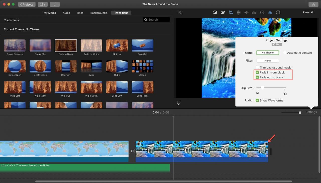Open the Filter selector showing None
The image size is (321, 183).
[x=268, y=61]
